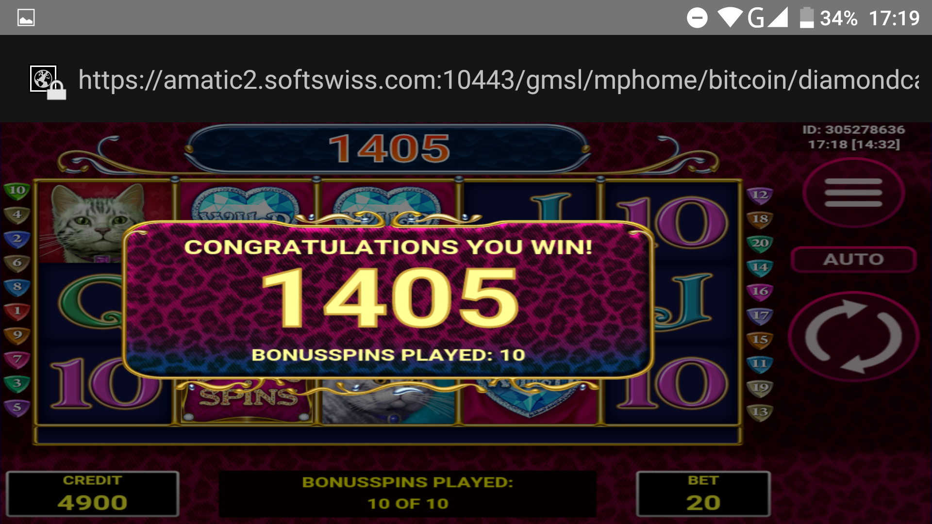Select payline badge number 1
Image resolution: width=932 pixels, height=524 pixels.
coord(17,311)
